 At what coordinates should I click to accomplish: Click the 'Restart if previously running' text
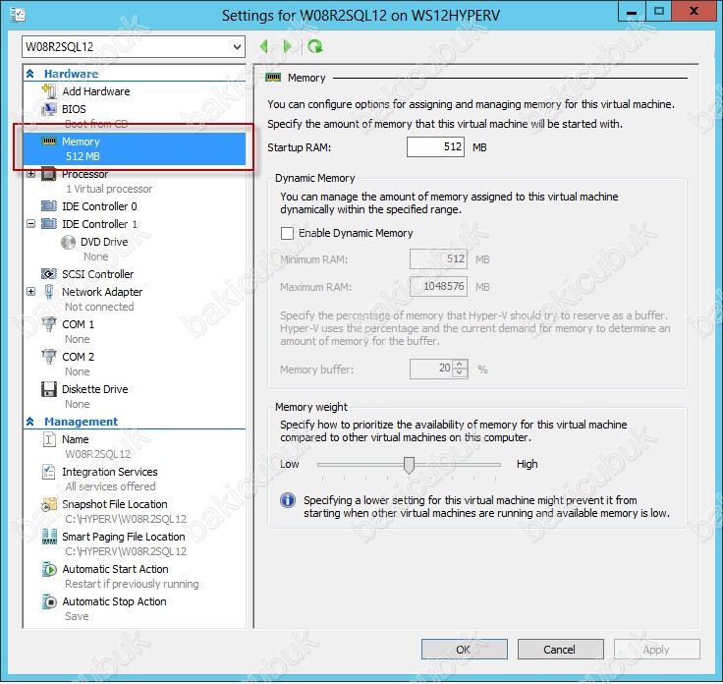(132, 584)
